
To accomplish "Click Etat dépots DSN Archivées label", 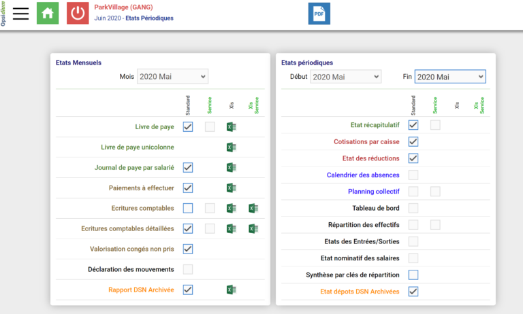I will point(360,292).
